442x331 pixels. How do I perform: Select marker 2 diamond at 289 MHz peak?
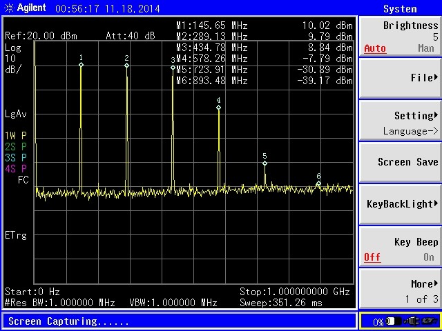tap(126, 66)
